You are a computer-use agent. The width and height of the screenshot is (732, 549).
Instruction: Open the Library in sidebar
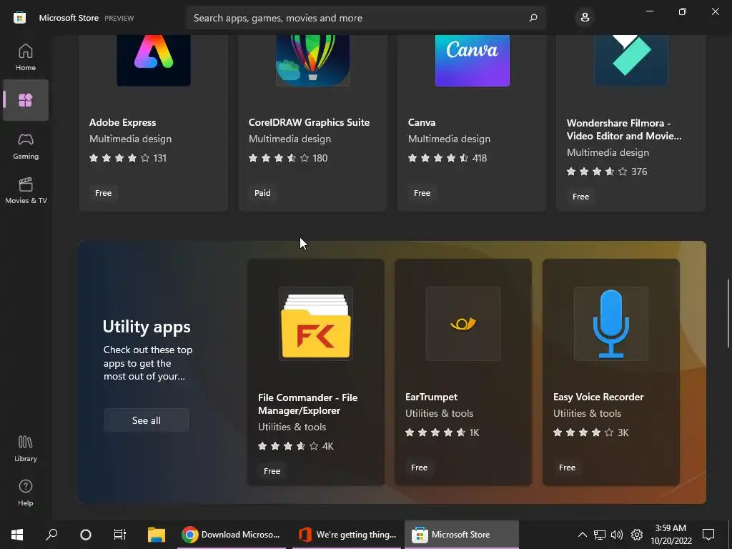point(26,449)
